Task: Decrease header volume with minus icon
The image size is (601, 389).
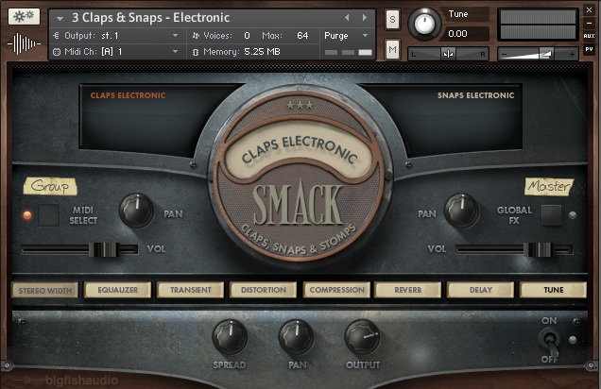Action: coord(505,55)
